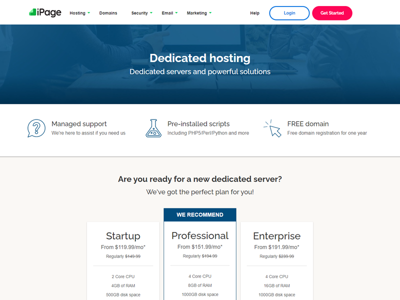Click the From $191.99/mo price
This screenshot has width=400, height=300.
pos(277,247)
